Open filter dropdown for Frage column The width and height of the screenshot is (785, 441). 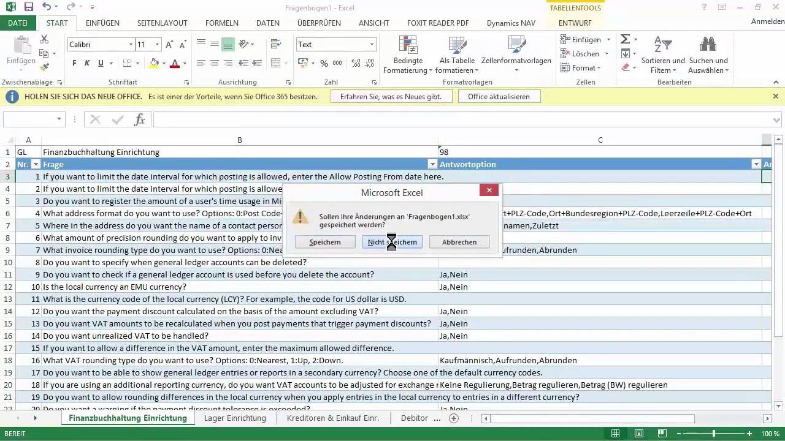click(x=432, y=164)
